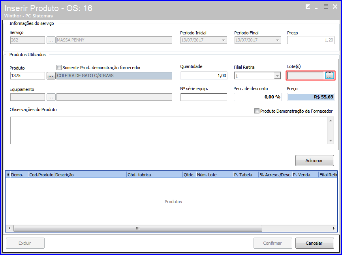Click the Núm. Lote column header
The image size is (342, 255).
click(214, 175)
